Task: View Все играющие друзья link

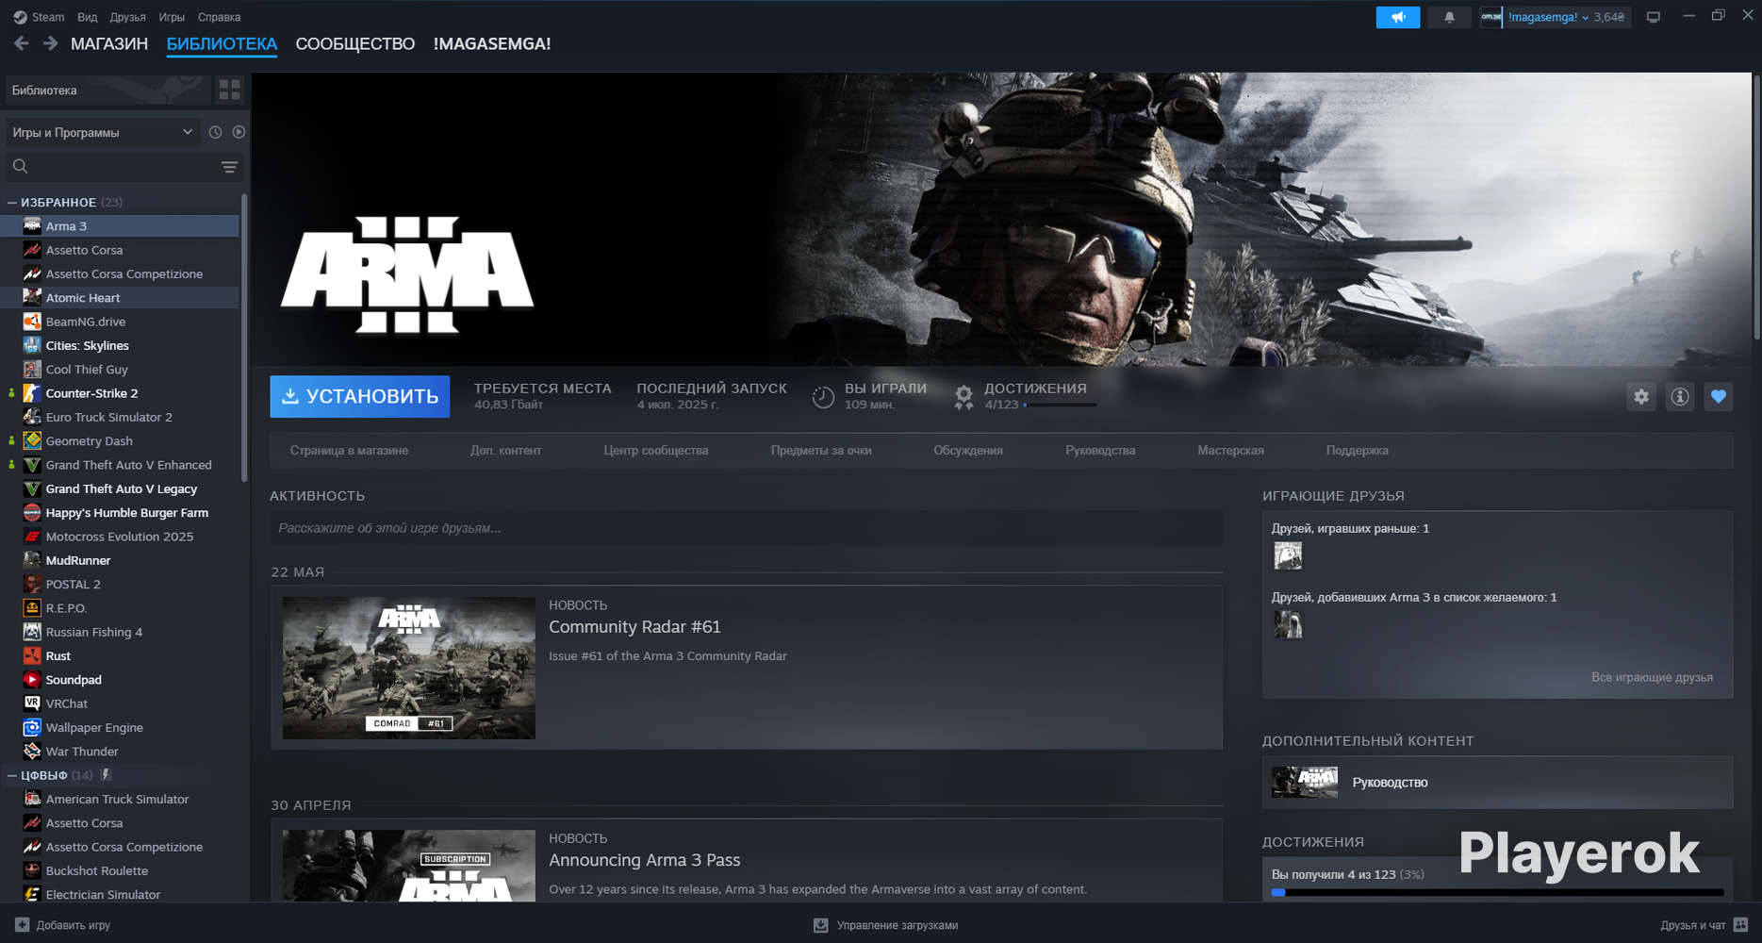Action: 1652,677
